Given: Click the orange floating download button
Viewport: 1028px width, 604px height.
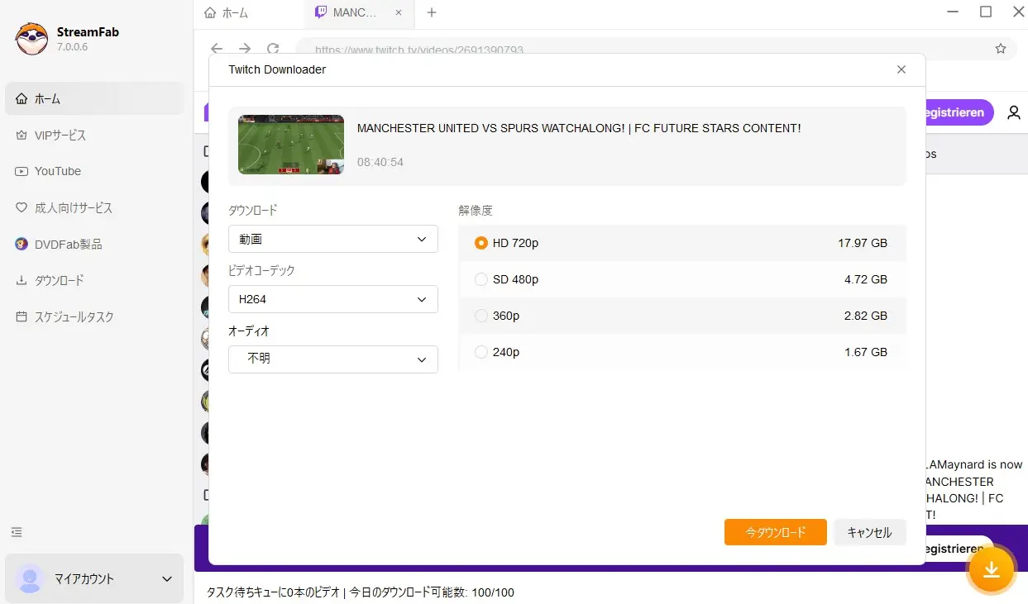Looking at the screenshot, I should click(992, 570).
